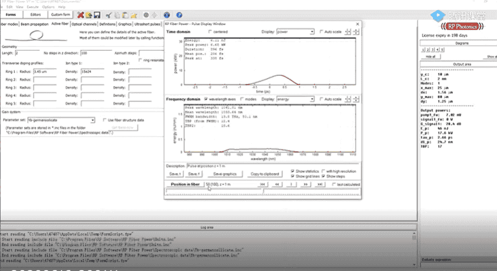Enable Auto scale for frequency domain

321,99
